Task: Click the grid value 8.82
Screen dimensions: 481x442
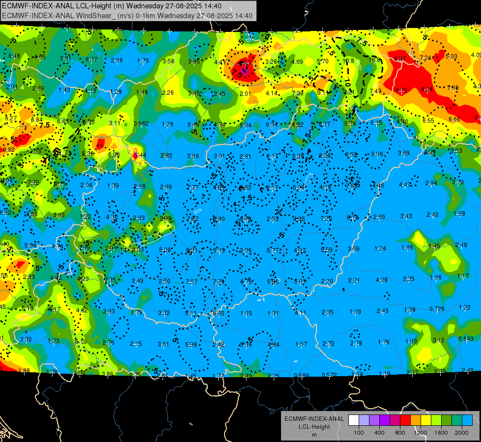Action: (8, 149)
